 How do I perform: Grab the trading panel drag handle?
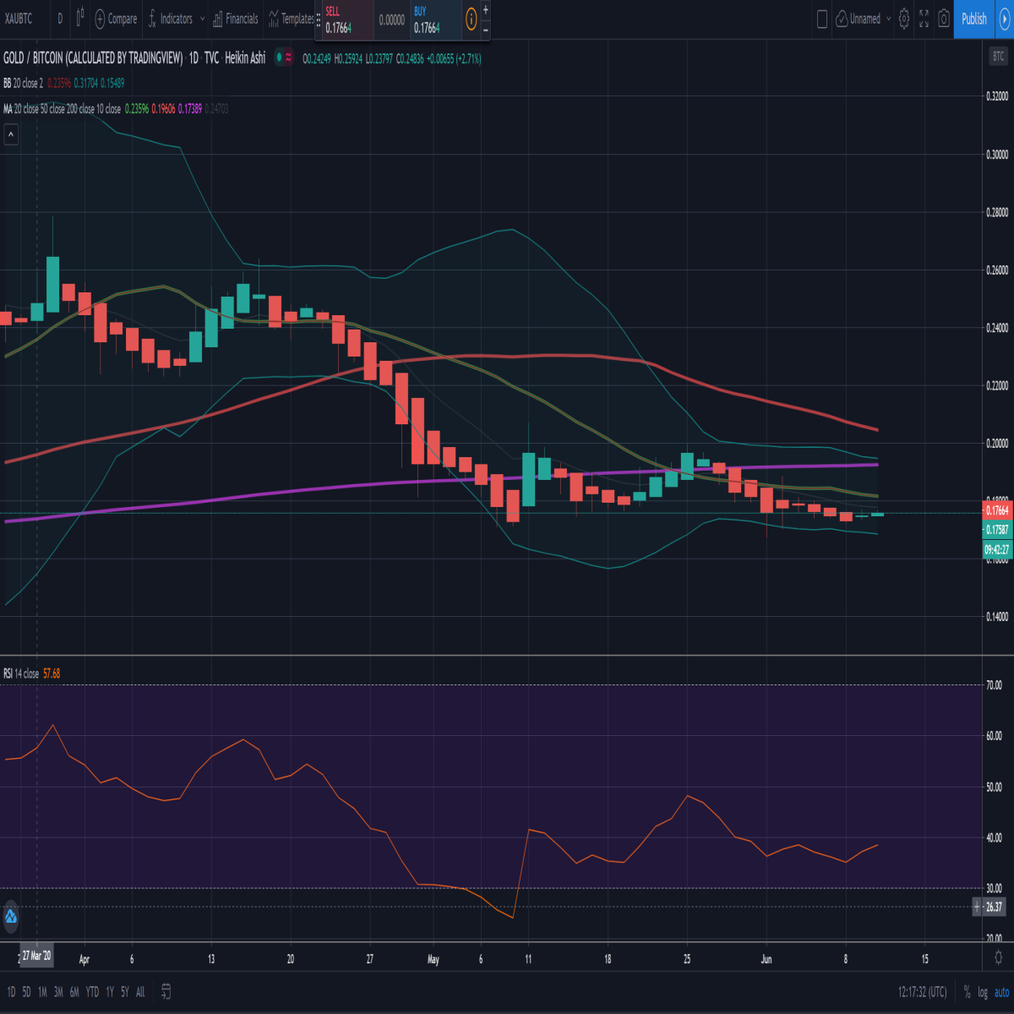pyautogui.click(x=318, y=19)
